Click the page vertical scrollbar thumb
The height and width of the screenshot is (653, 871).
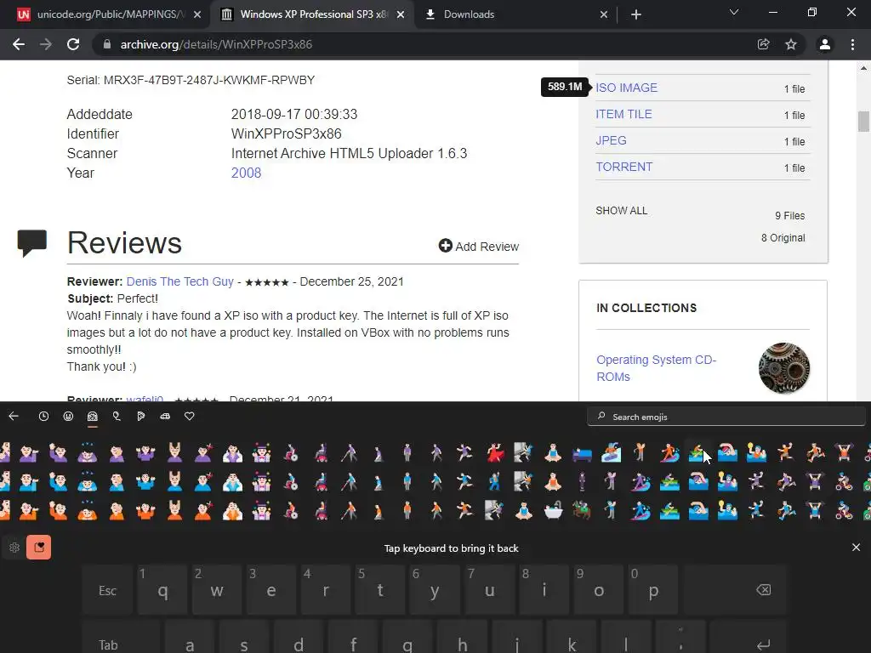[x=863, y=122]
